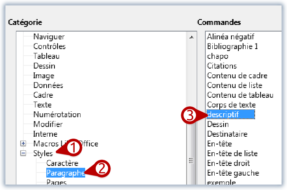The height and width of the screenshot is (190, 287).
Task: Choose the Contenu de tableau command
Action: point(240,95)
